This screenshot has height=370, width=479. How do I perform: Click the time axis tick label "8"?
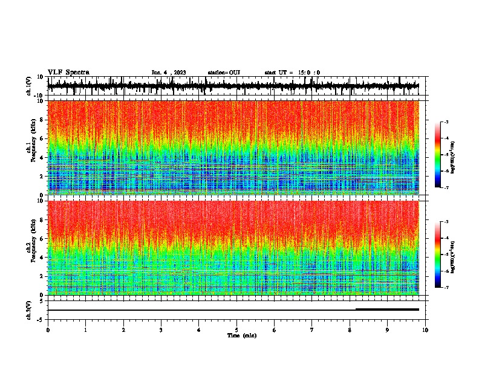tap(350, 330)
